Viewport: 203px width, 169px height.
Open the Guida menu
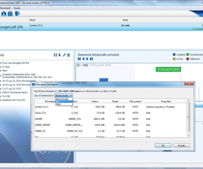click(17, 7)
